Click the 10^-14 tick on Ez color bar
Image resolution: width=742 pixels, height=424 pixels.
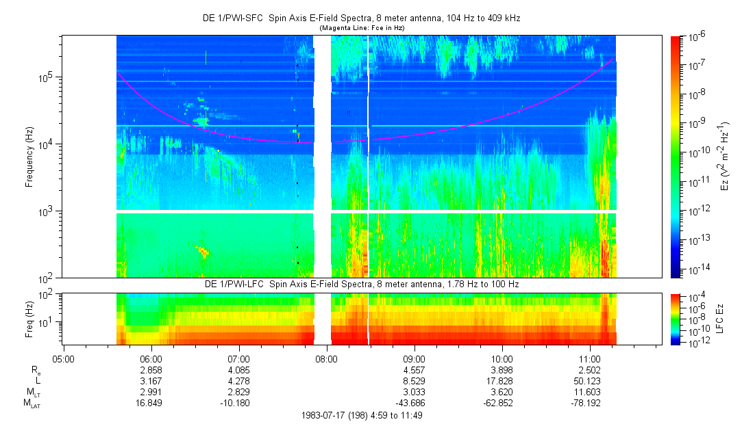coord(697,270)
